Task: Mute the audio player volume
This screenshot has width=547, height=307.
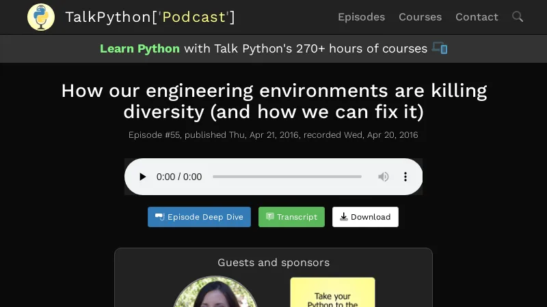Action: (384, 177)
